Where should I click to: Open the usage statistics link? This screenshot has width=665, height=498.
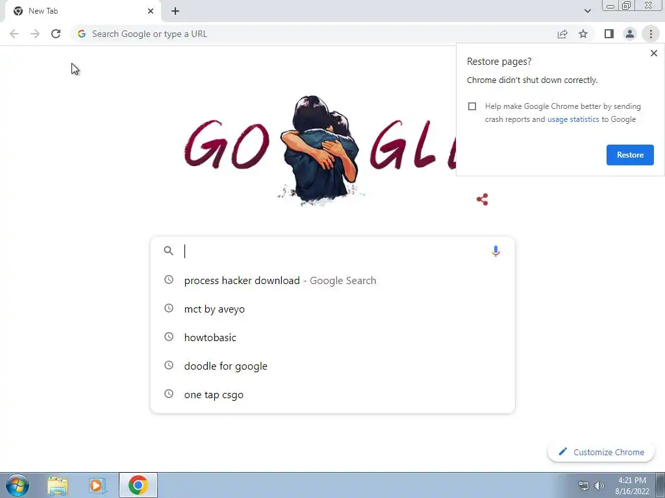click(573, 119)
